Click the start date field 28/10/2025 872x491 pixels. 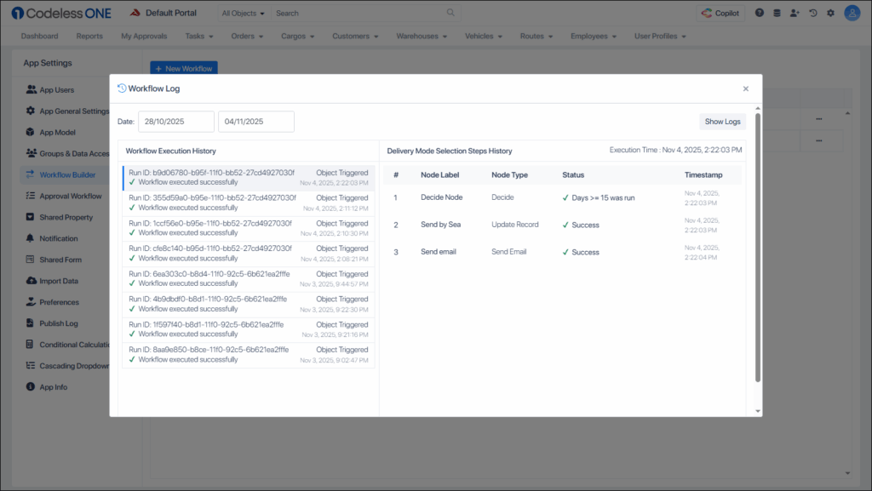pos(176,122)
